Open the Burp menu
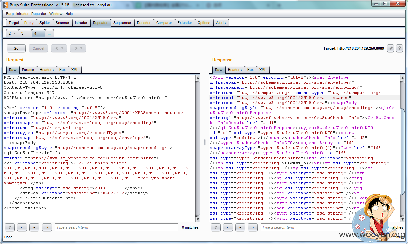This screenshot has height=244, width=408. [10, 14]
